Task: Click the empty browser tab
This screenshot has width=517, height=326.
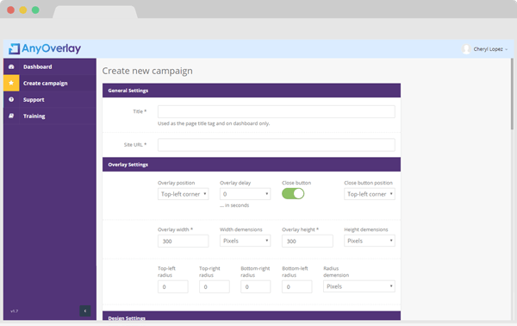Action: [x=95, y=12]
